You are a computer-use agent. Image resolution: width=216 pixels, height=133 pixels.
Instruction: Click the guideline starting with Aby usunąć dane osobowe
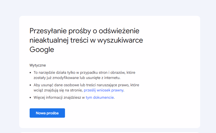click(86, 88)
